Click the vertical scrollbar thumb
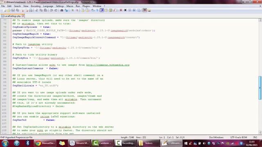This screenshot has height=147, width=262. pyautogui.click(x=260, y=88)
